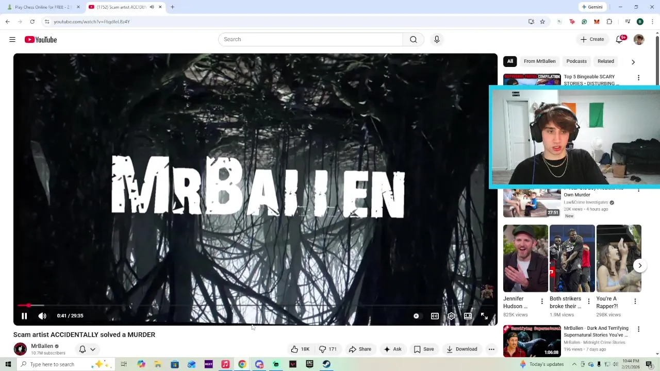This screenshot has width=660, height=371.
Task: Dislike the video (171)
Action: click(328, 349)
